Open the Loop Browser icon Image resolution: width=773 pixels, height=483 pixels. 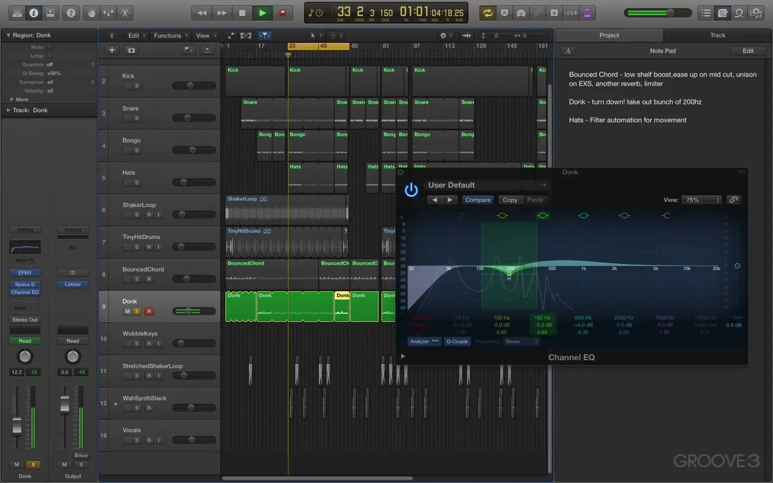[x=739, y=13]
